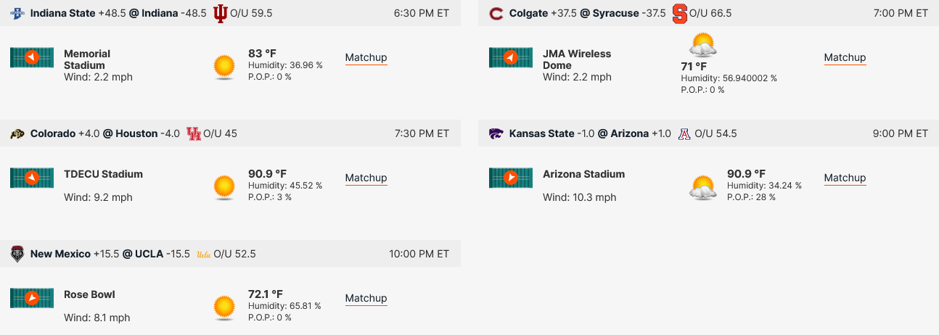Click the sunny weather icon for TDECU Stadium
Image resolution: width=939 pixels, height=335 pixels.
click(x=224, y=187)
